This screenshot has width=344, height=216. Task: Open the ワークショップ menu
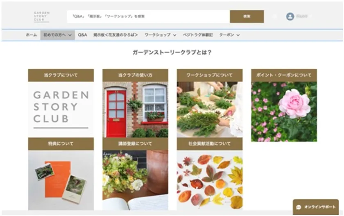click(161, 35)
